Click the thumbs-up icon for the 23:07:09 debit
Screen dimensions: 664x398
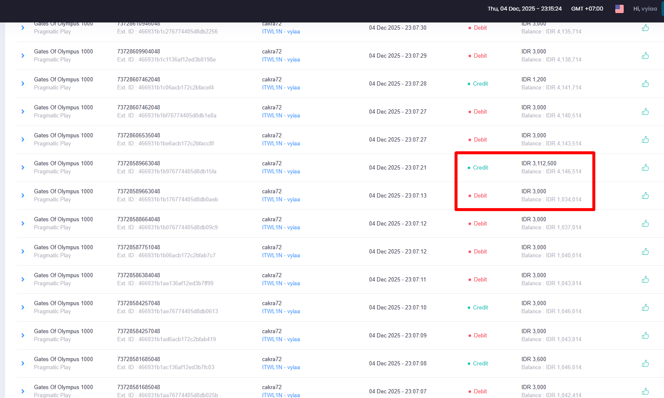click(x=645, y=335)
